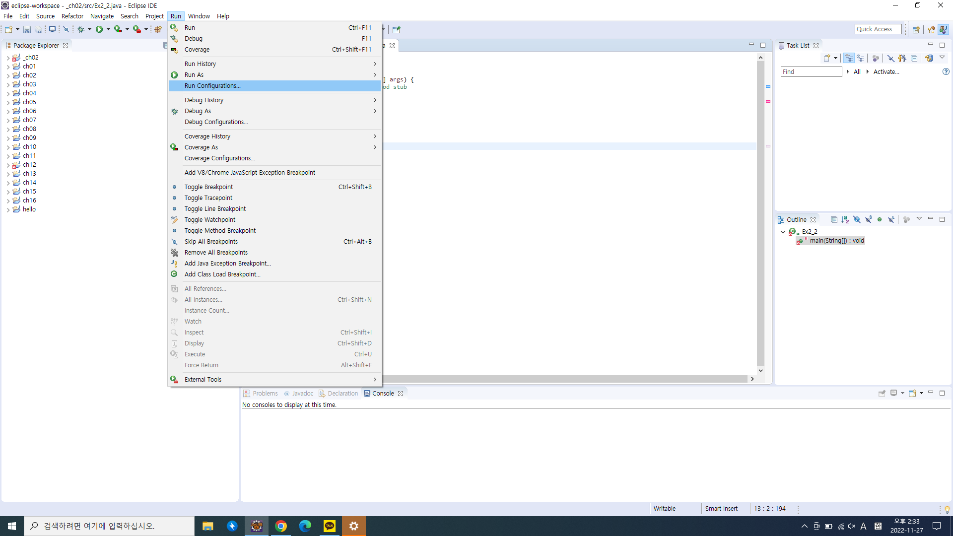Collapse the Ex2_2 node in Outline
Image resolution: width=953 pixels, height=536 pixels.
coord(783,232)
